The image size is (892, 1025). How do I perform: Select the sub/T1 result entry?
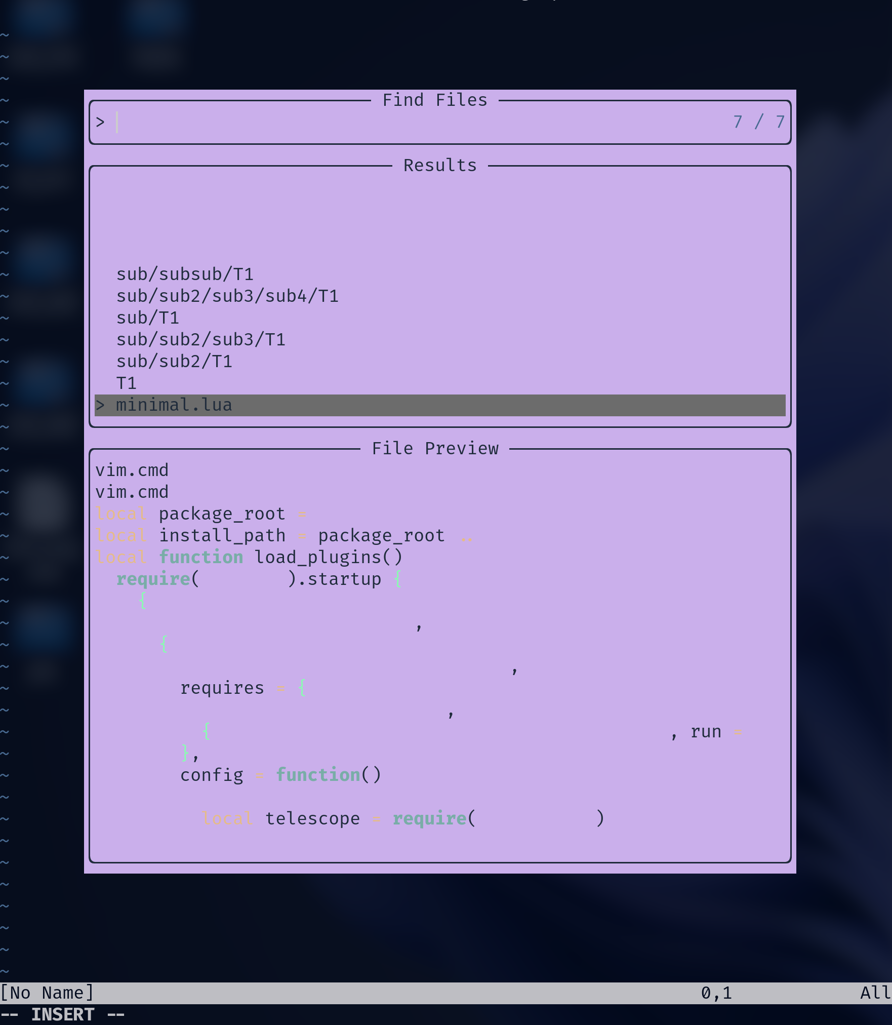tap(149, 318)
